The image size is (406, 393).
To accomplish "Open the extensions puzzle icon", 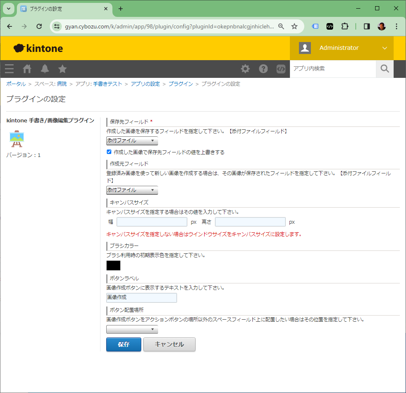I will 345,26.
